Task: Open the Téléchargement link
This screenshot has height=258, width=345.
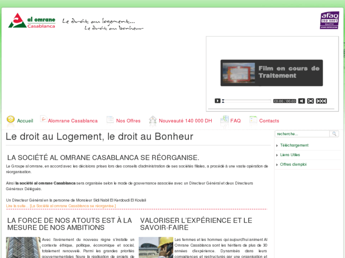Action: click(x=294, y=145)
